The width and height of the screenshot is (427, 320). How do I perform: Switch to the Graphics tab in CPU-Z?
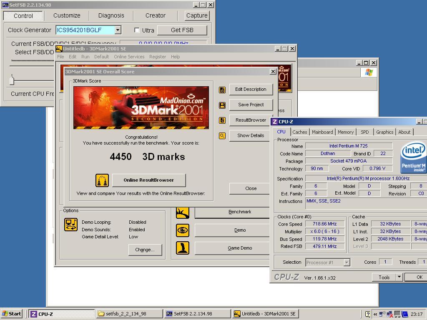click(x=384, y=132)
